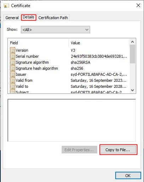Click the field list scrollbar thumb

point(133,54)
